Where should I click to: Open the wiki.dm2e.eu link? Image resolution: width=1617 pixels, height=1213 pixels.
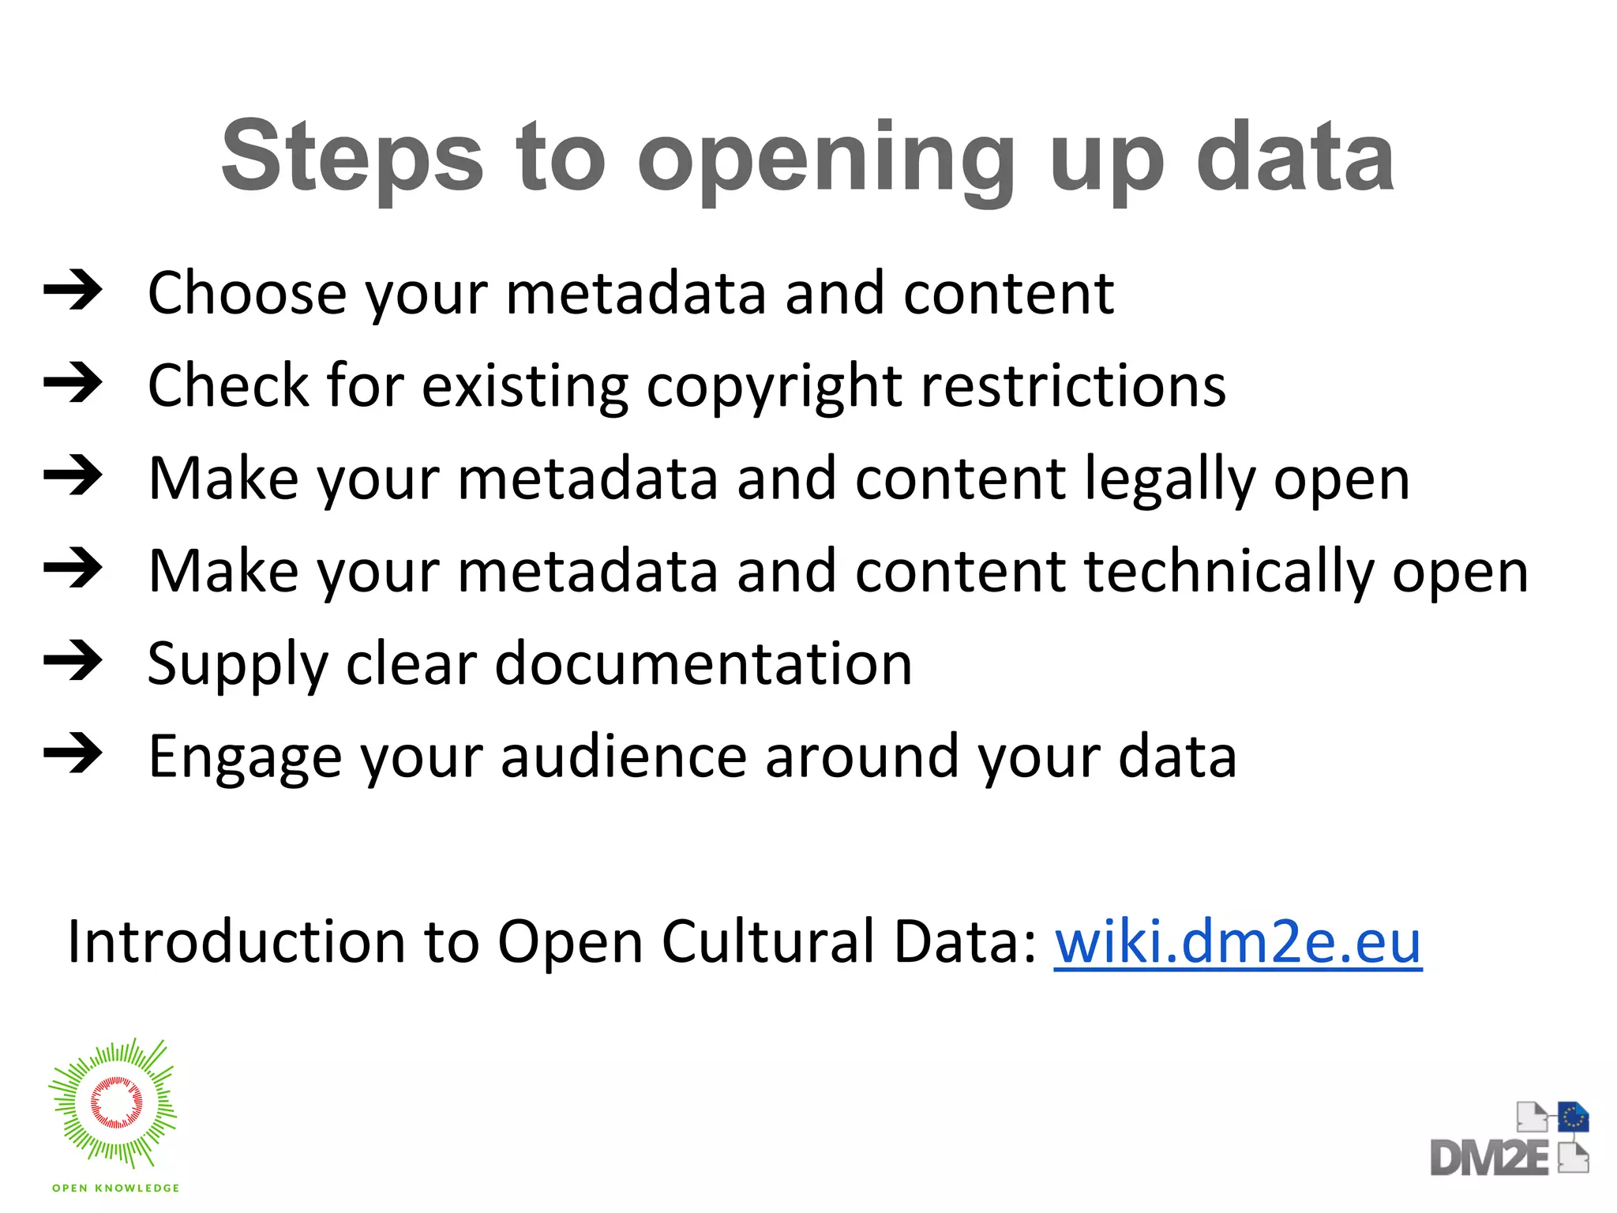(1237, 942)
